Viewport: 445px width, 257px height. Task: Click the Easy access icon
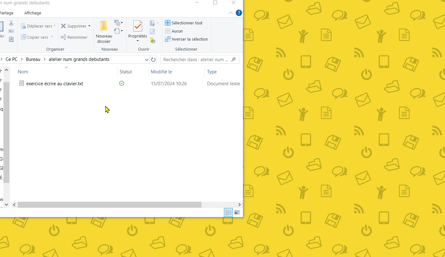(117, 31)
